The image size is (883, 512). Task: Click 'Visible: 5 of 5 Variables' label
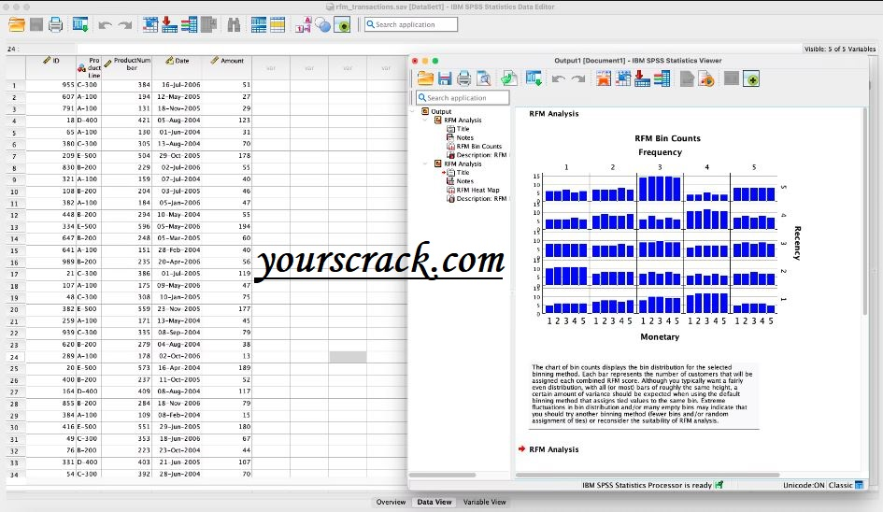tap(840, 49)
